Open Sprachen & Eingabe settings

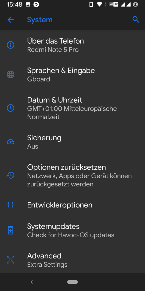click(x=73, y=75)
